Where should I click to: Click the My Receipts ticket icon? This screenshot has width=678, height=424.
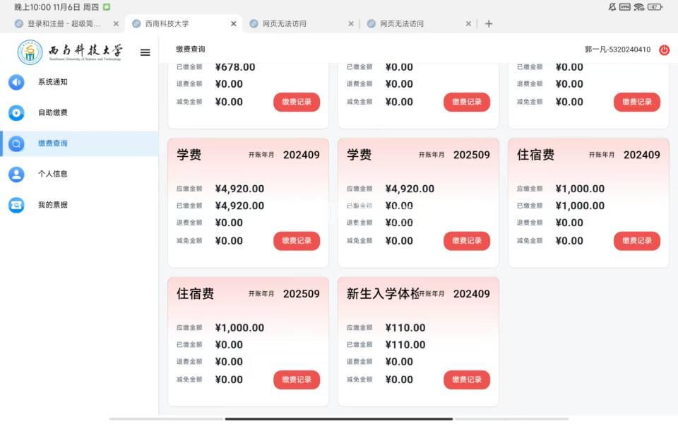pos(16,205)
